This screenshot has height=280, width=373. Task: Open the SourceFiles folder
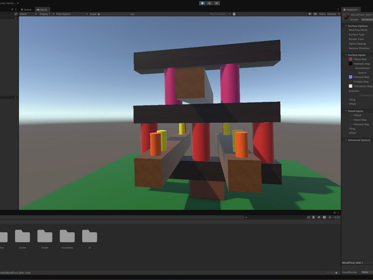coord(67,236)
